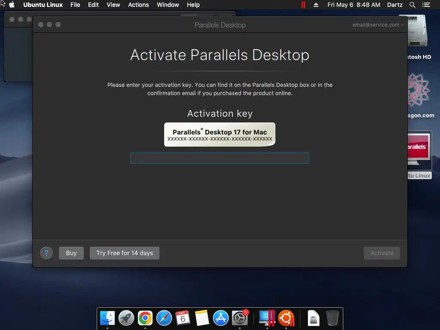440x330 pixels.
Task: Open the File menu
Action: click(75, 5)
